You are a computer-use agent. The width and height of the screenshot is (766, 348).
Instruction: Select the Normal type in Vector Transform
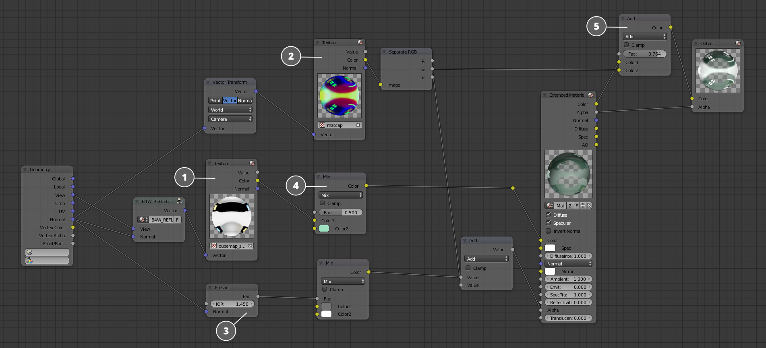click(245, 101)
